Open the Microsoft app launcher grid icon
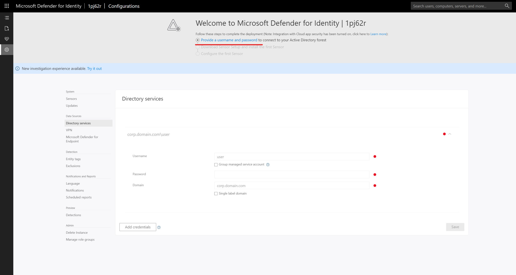The image size is (516, 275). 7,6
